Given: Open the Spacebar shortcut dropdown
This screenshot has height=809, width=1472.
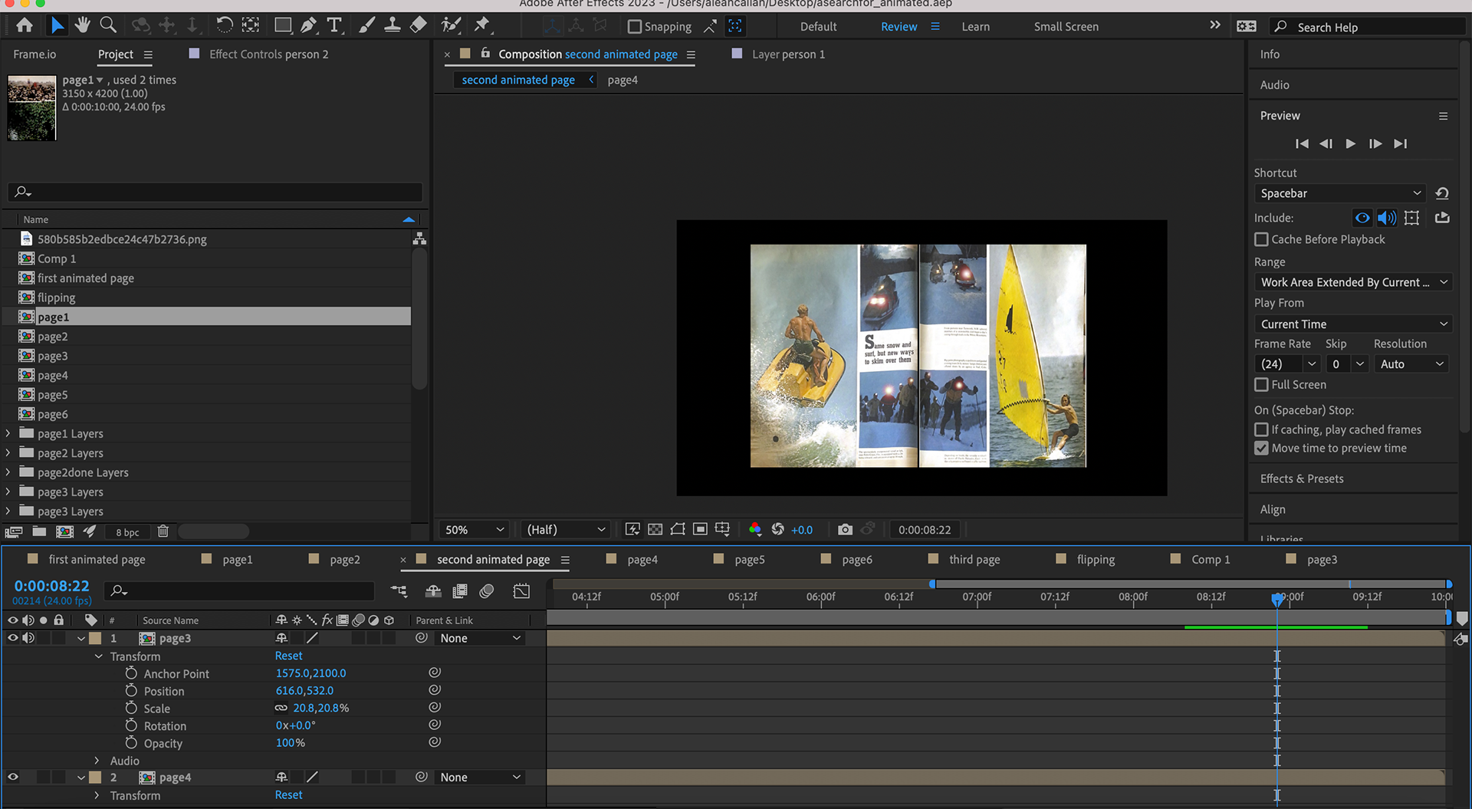Looking at the screenshot, I should (1339, 193).
